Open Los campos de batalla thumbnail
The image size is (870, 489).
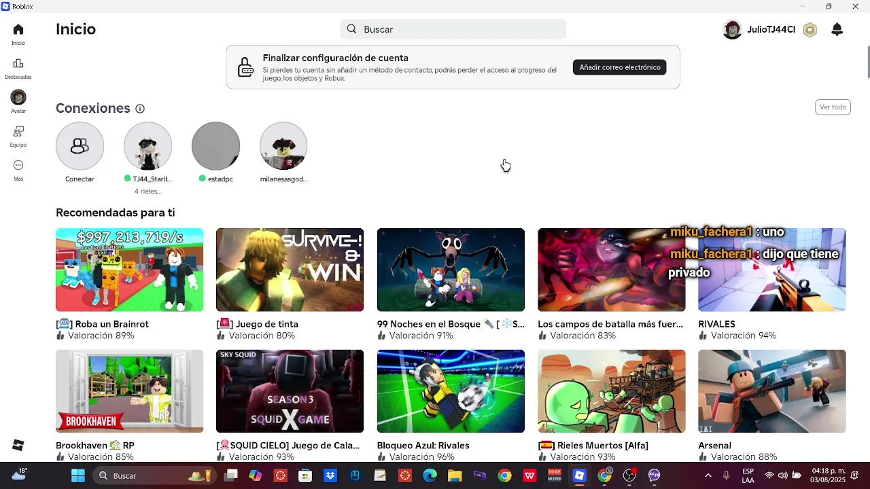[611, 270]
